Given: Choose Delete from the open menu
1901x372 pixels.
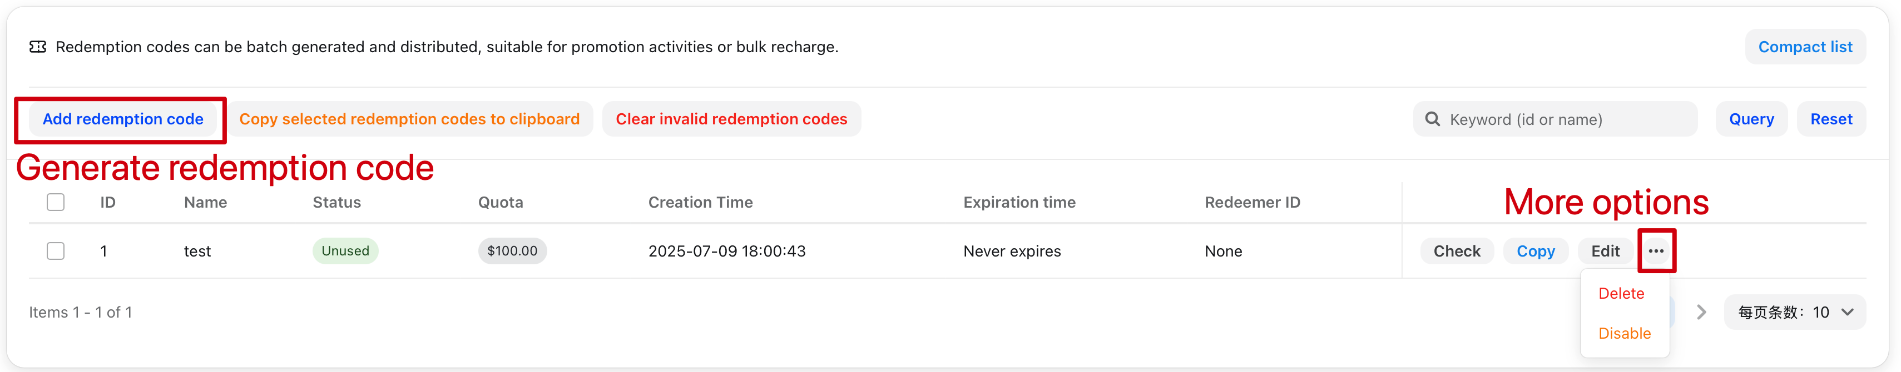Looking at the screenshot, I should 1621,293.
